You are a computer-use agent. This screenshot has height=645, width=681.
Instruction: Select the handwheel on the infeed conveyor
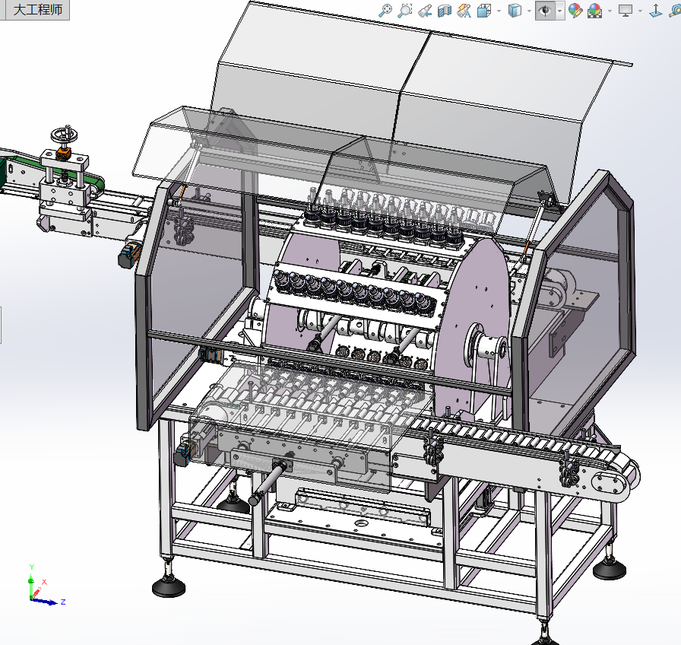pyautogui.click(x=64, y=136)
